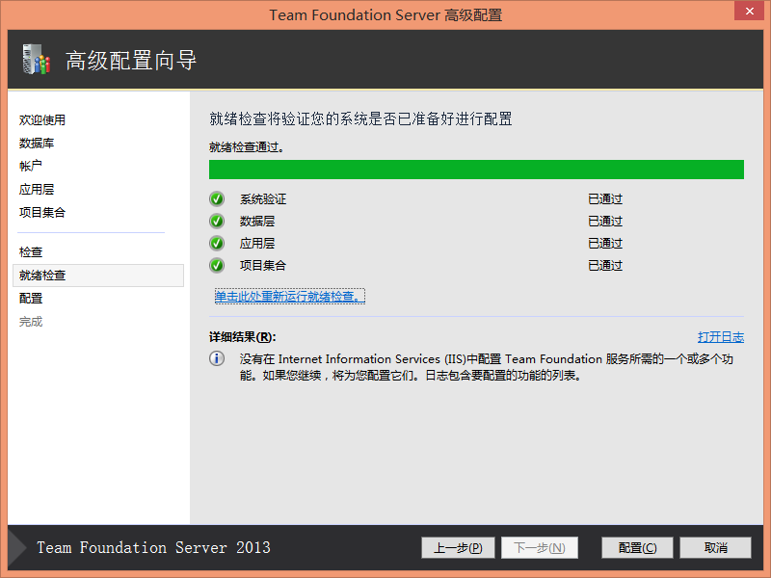Go to the 数据库 step in sidebar
The width and height of the screenshot is (771, 578).
(x=37, y=143)
